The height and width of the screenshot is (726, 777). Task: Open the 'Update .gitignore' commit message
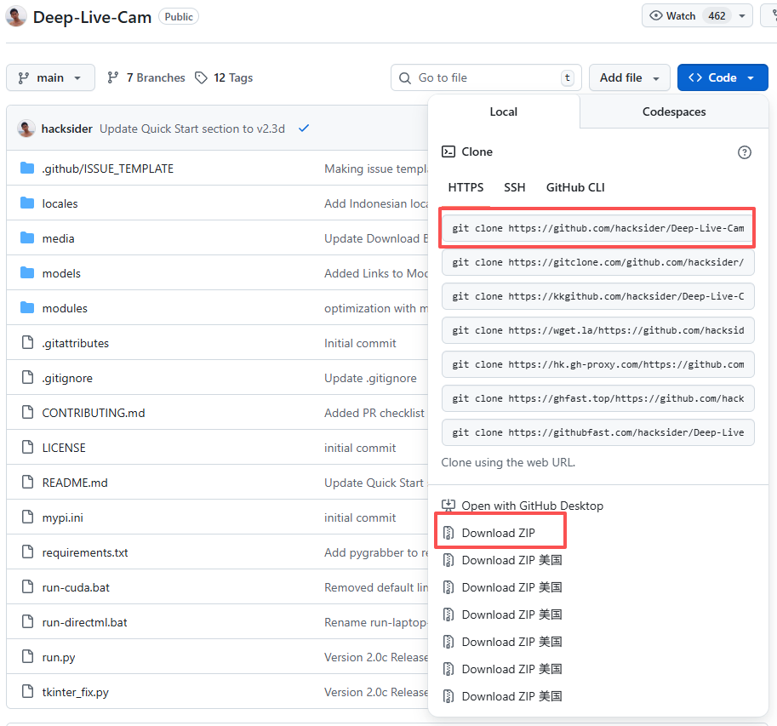tap(370, 378)
